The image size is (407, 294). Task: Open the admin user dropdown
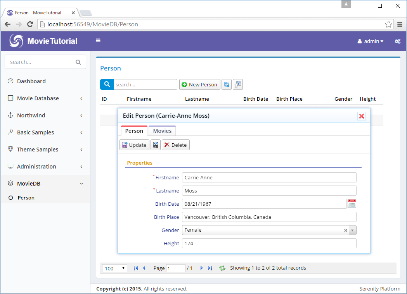[x=371, y=41]
